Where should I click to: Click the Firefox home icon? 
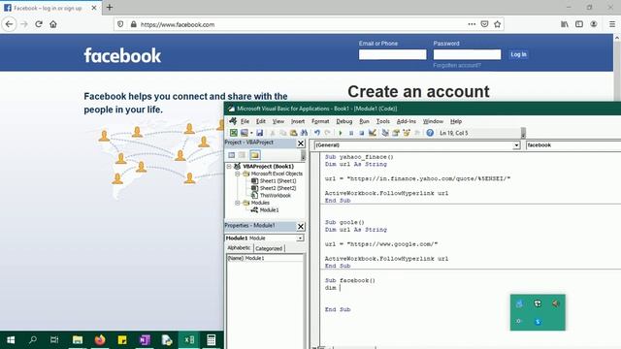pos(53,24)
